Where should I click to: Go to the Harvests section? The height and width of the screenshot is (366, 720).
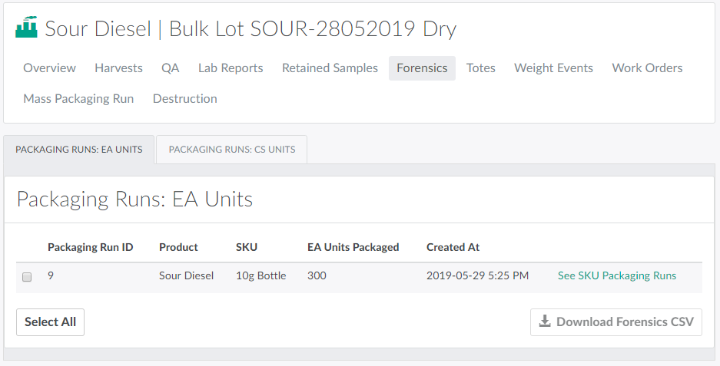[118, 68]
